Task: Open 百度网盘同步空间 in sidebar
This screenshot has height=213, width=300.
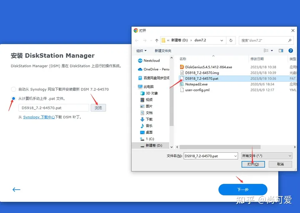Action: pyautogui.click(x=153, y=78)
